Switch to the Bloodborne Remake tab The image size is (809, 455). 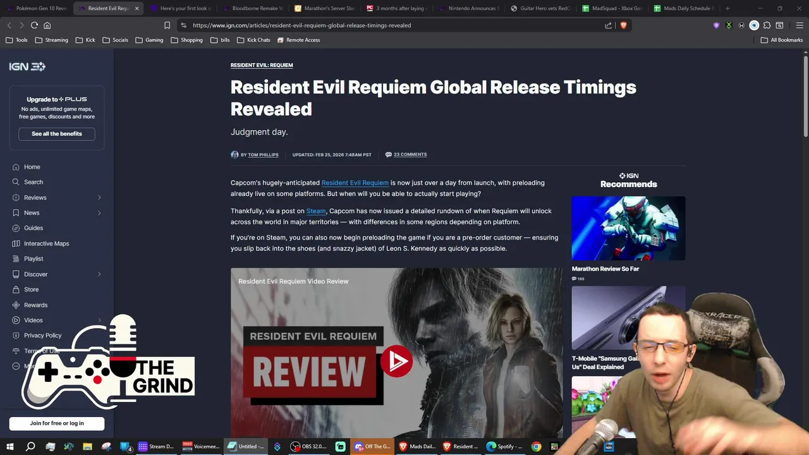tap(253, 8)
